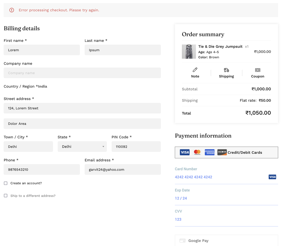Open the Tie & Die Grey Jumpsuit thumbnail
This screenshot has width=282, height=246.
point(189,52)
